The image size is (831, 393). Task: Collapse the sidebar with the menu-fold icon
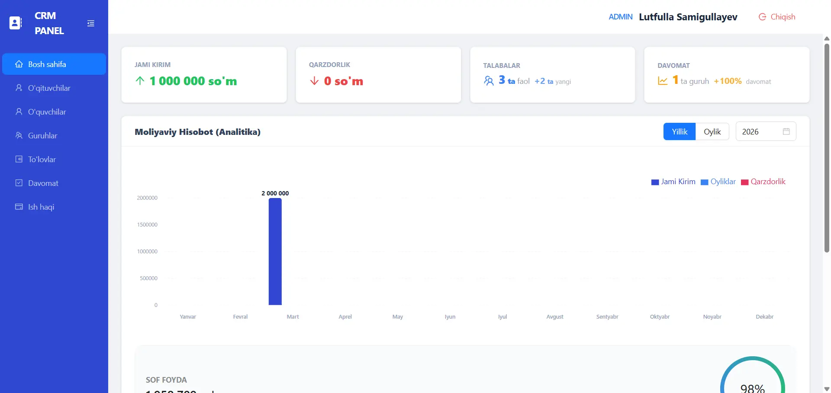click(90, 23)
